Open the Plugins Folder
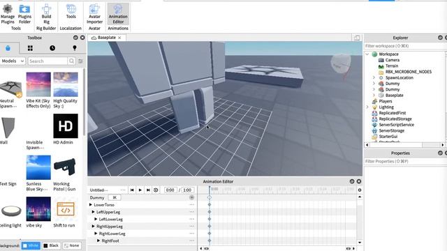The width and height of the screenshot is (447, 251). (24, 14)
